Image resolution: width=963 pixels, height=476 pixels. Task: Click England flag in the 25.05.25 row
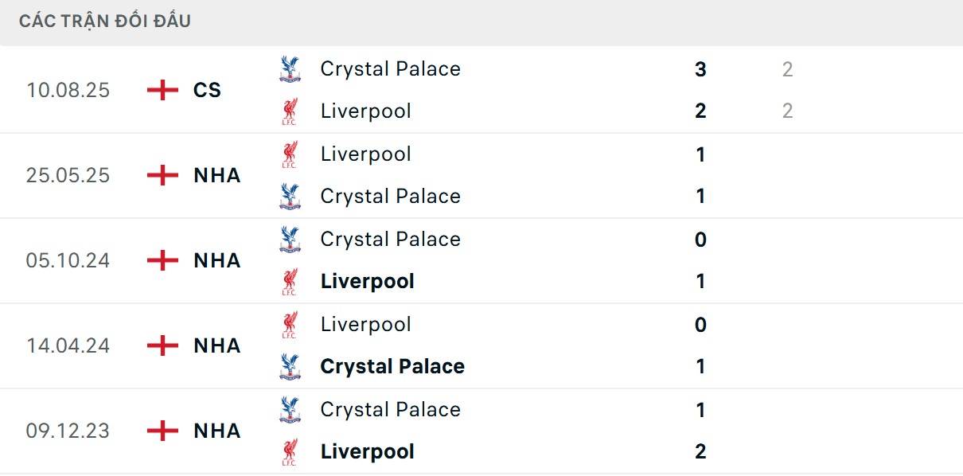(163, 175)
